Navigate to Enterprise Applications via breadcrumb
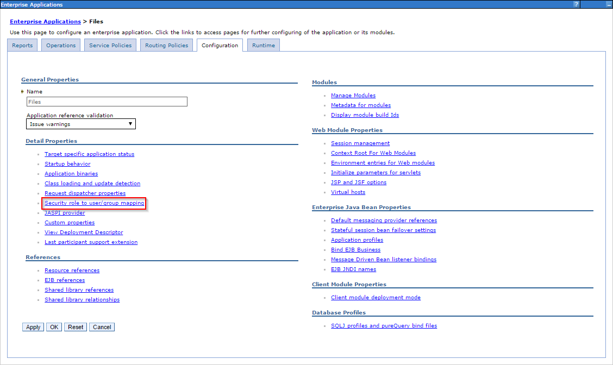 tap(45, 21)
